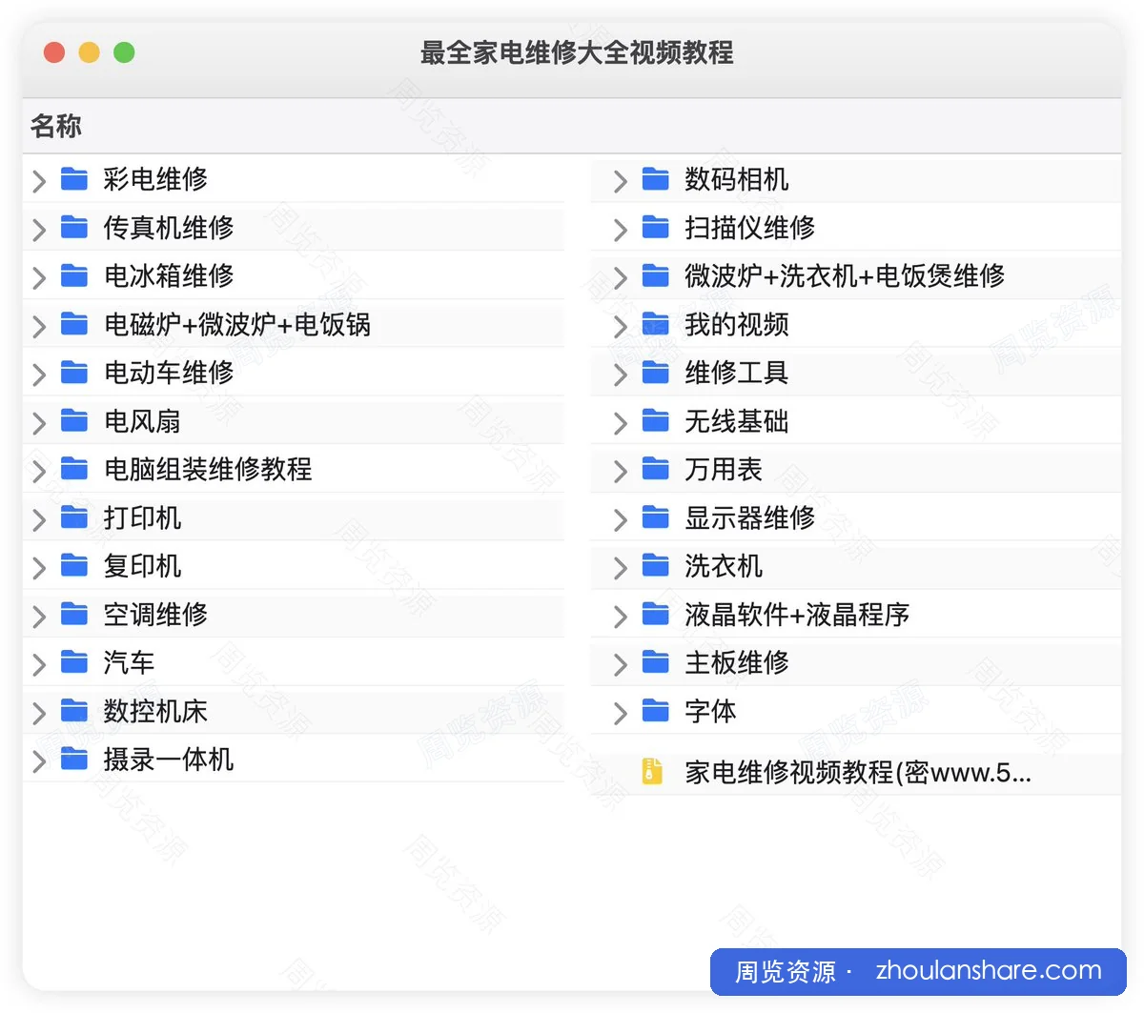
Task: Click the 维修工具 folder icon
Action: (655, 372)
